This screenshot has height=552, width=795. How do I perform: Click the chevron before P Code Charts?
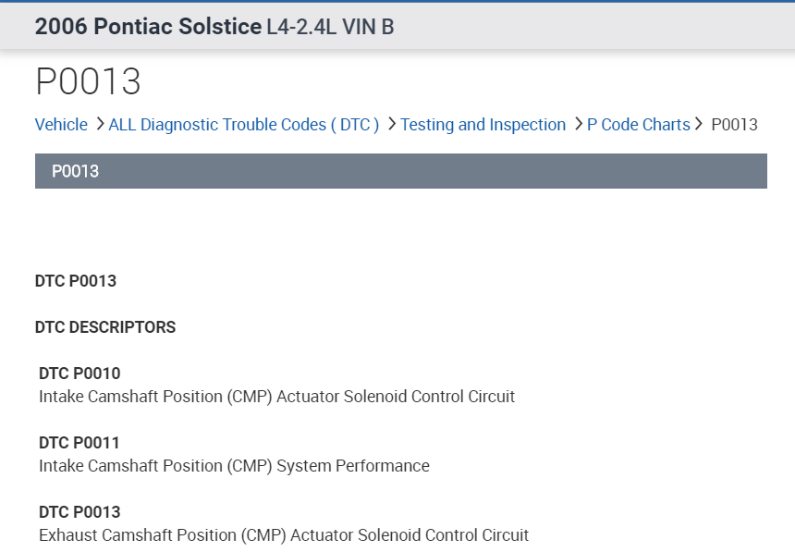pos(579,124)
